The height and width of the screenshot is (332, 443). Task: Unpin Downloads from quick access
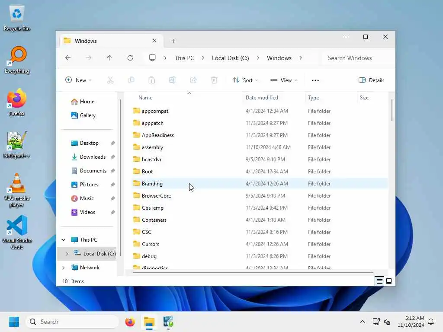[x=113, y=157]
